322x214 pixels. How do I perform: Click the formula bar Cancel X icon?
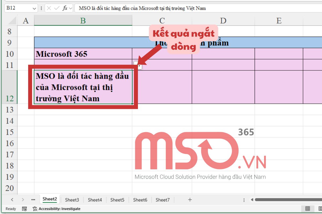coord(49,8)
